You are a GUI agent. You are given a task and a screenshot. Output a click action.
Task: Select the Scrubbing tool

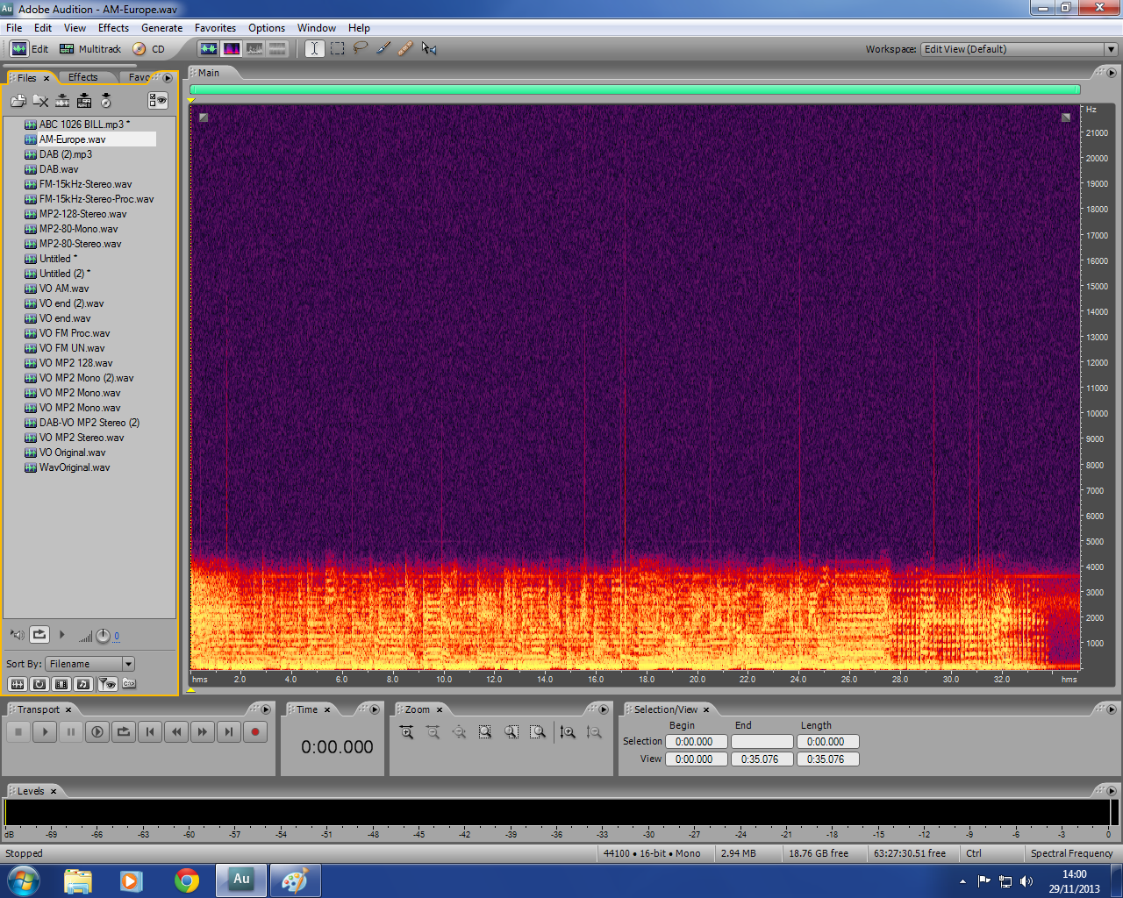[x=429, y=49]
